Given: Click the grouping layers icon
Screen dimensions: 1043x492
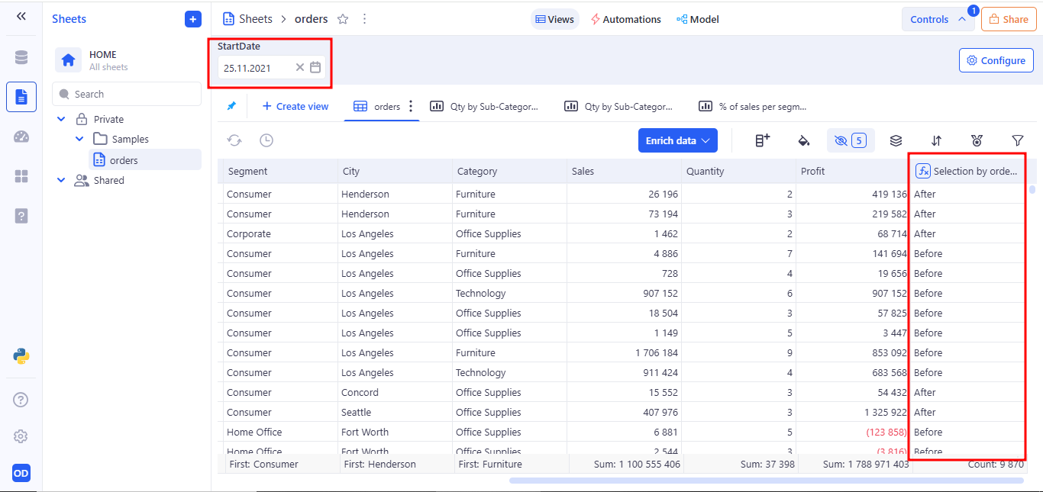Looking at the screenshot, I should tap(896, 140).
